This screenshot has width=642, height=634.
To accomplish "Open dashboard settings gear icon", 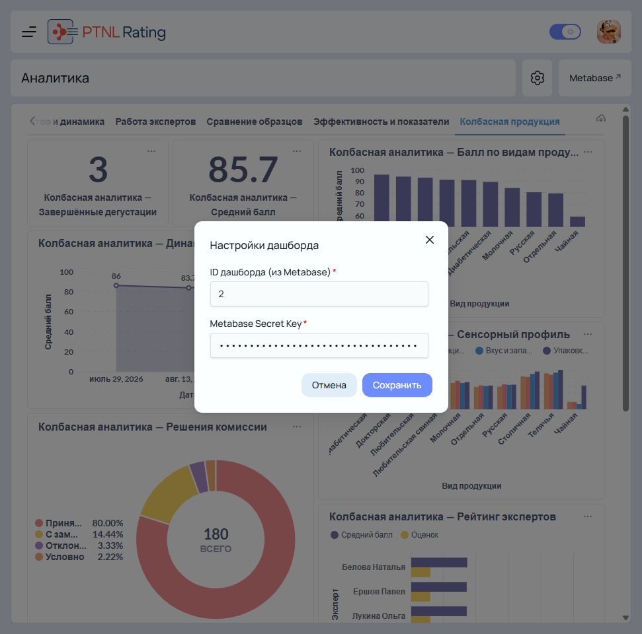I will pos(537,78).
